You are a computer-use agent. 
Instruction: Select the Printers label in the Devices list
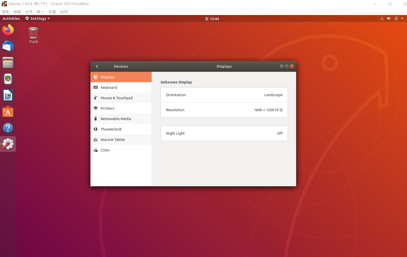point(108,108)
